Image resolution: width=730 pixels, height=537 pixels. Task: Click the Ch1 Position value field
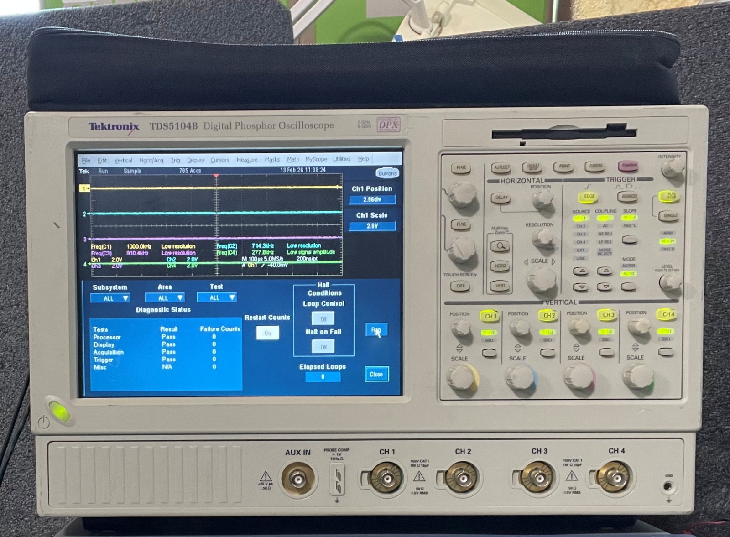pyautogui.click(x=372, y=199)
